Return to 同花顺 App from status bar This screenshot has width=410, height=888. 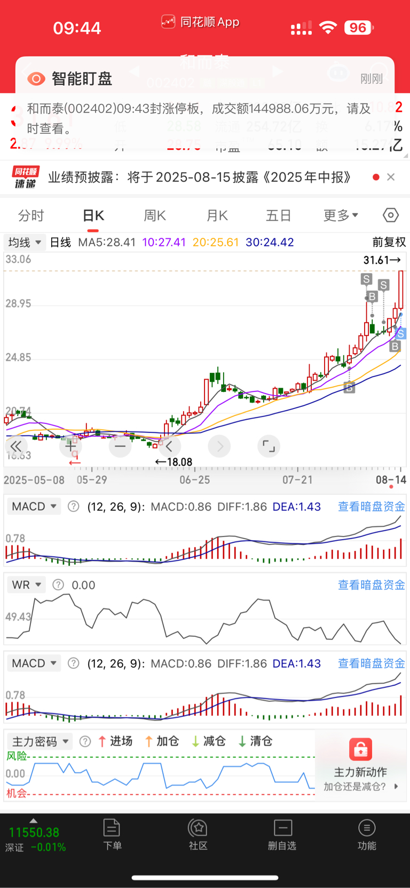coord(200,22)
